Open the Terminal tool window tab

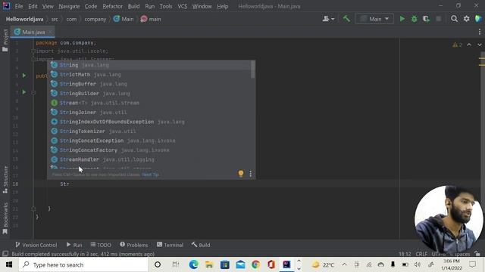click(170, 245)
